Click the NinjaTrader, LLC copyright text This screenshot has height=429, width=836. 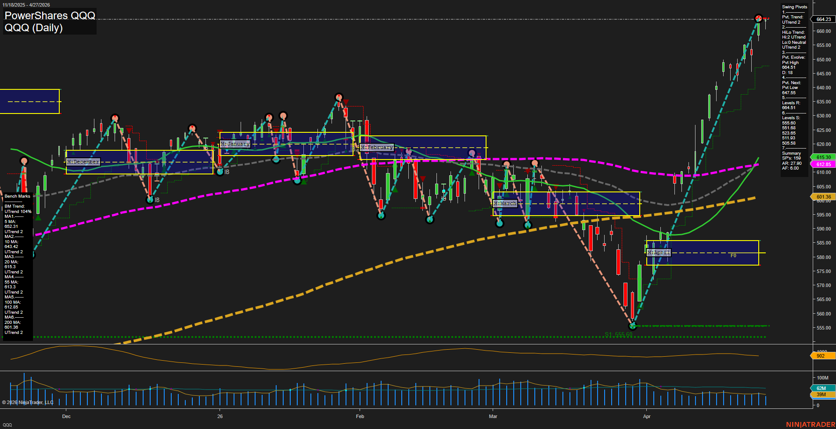point(28,402)
